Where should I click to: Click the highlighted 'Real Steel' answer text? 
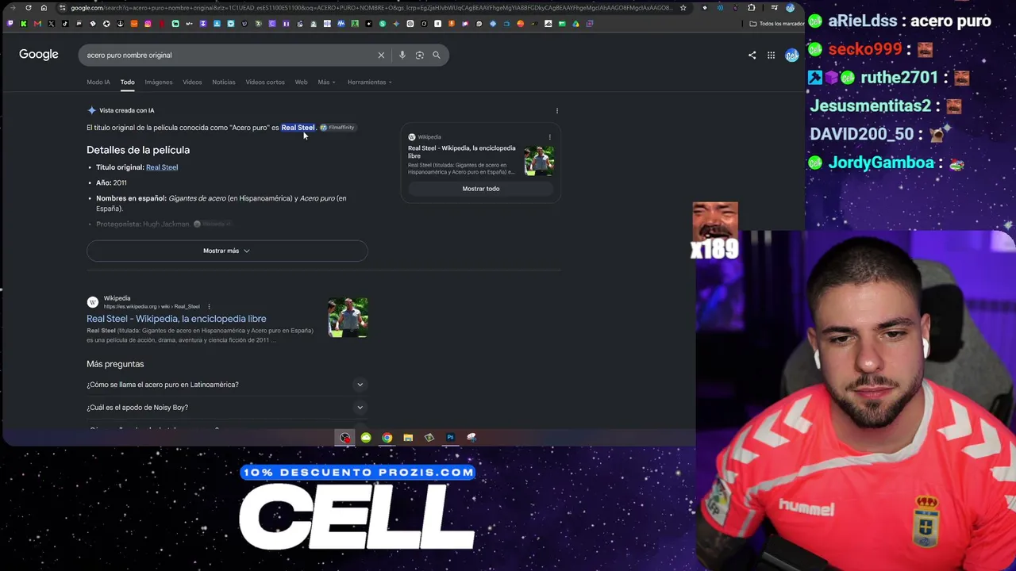click(298, 128)
